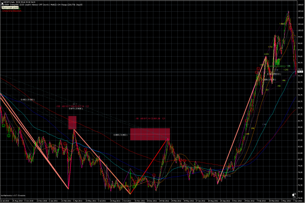Screen dimensions: 305x203
Task: Click the red AB=CD pattern text above wide box
Action: coord(150,118)
